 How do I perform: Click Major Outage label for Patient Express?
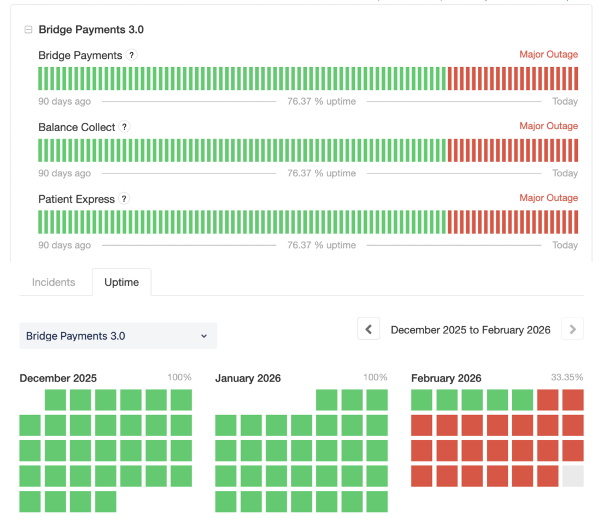click(548, 198)
